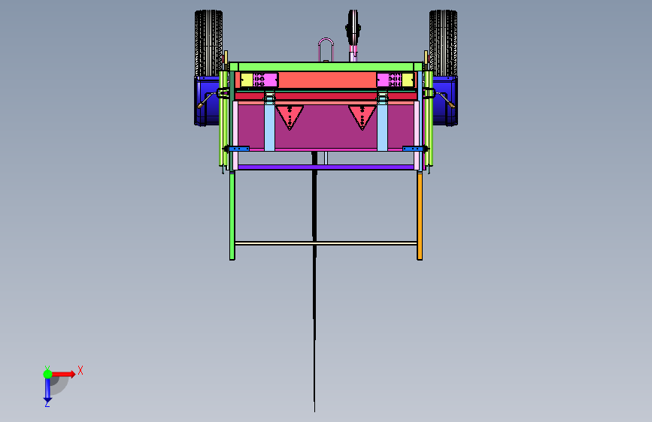
Task: Select the pink hoop handle above the frame
Action: pyautogui.click(x=326, y=50)
